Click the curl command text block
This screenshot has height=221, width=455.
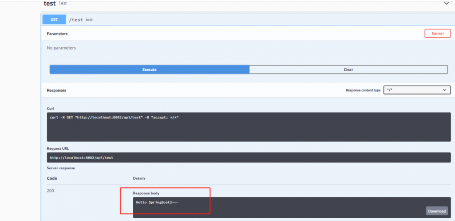249,127
